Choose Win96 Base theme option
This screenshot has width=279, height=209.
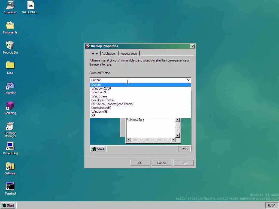140,96
